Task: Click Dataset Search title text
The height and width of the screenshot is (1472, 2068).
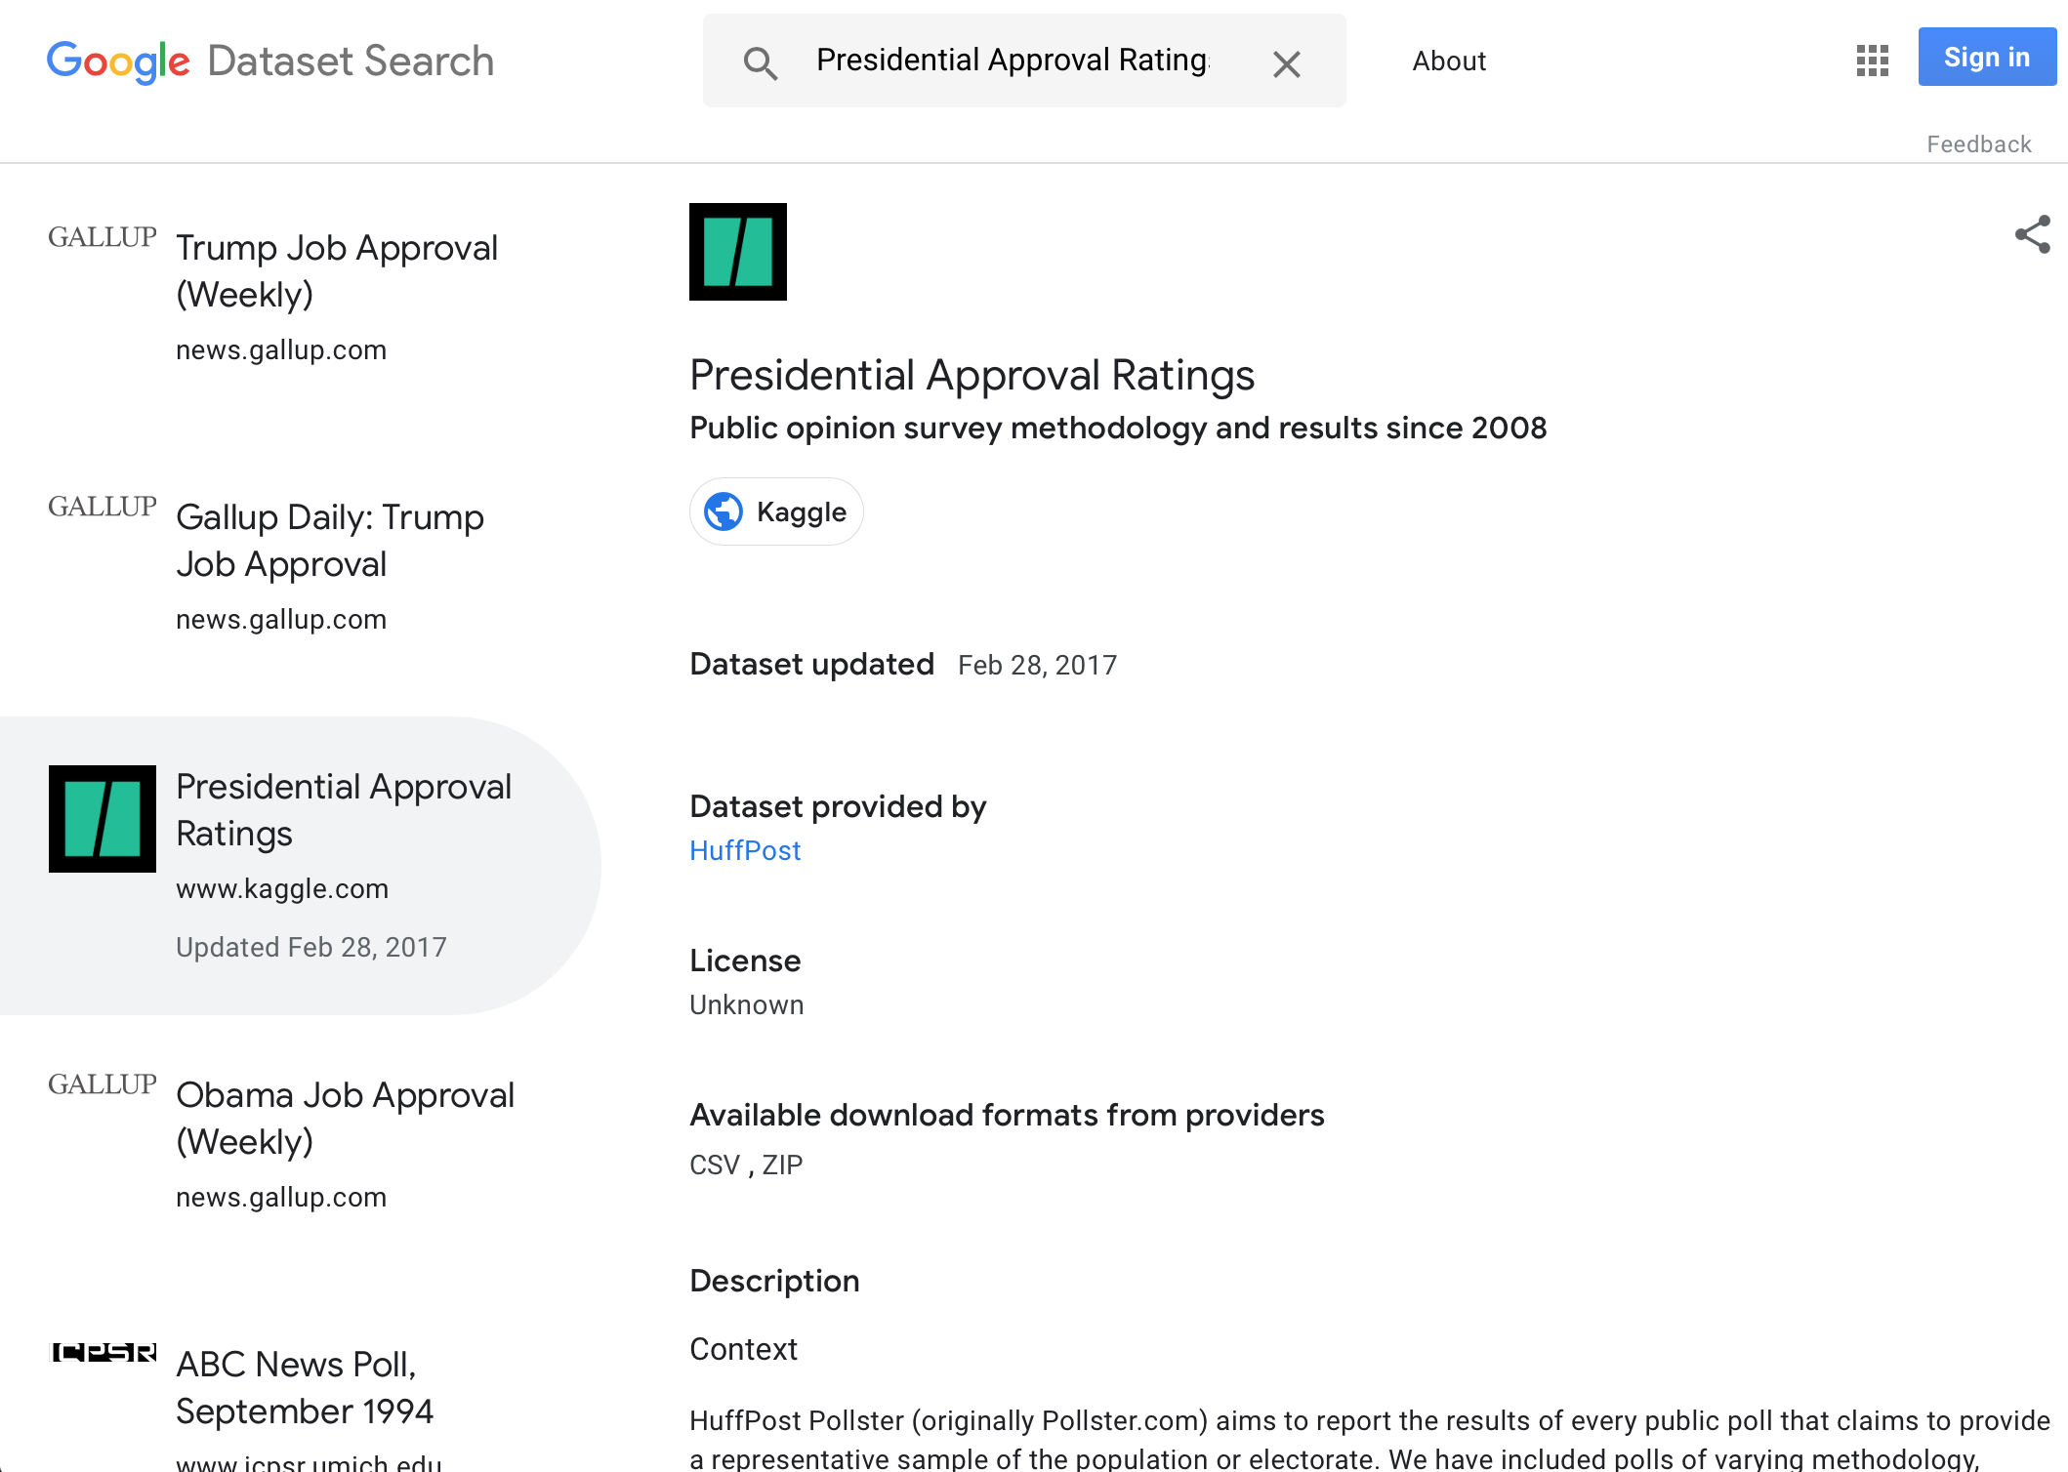Action: (x=351, y=61)
